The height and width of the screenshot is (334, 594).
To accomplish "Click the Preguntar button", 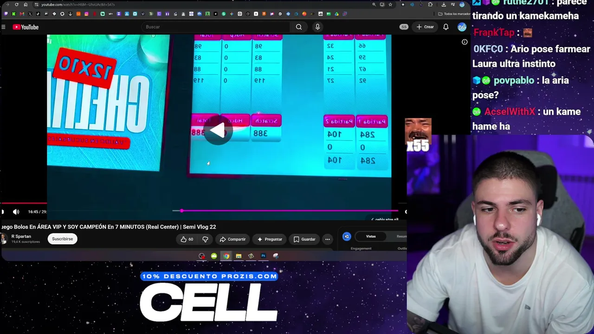I will click(270, 239).
